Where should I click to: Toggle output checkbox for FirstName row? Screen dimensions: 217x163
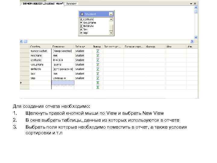[98, 56]
